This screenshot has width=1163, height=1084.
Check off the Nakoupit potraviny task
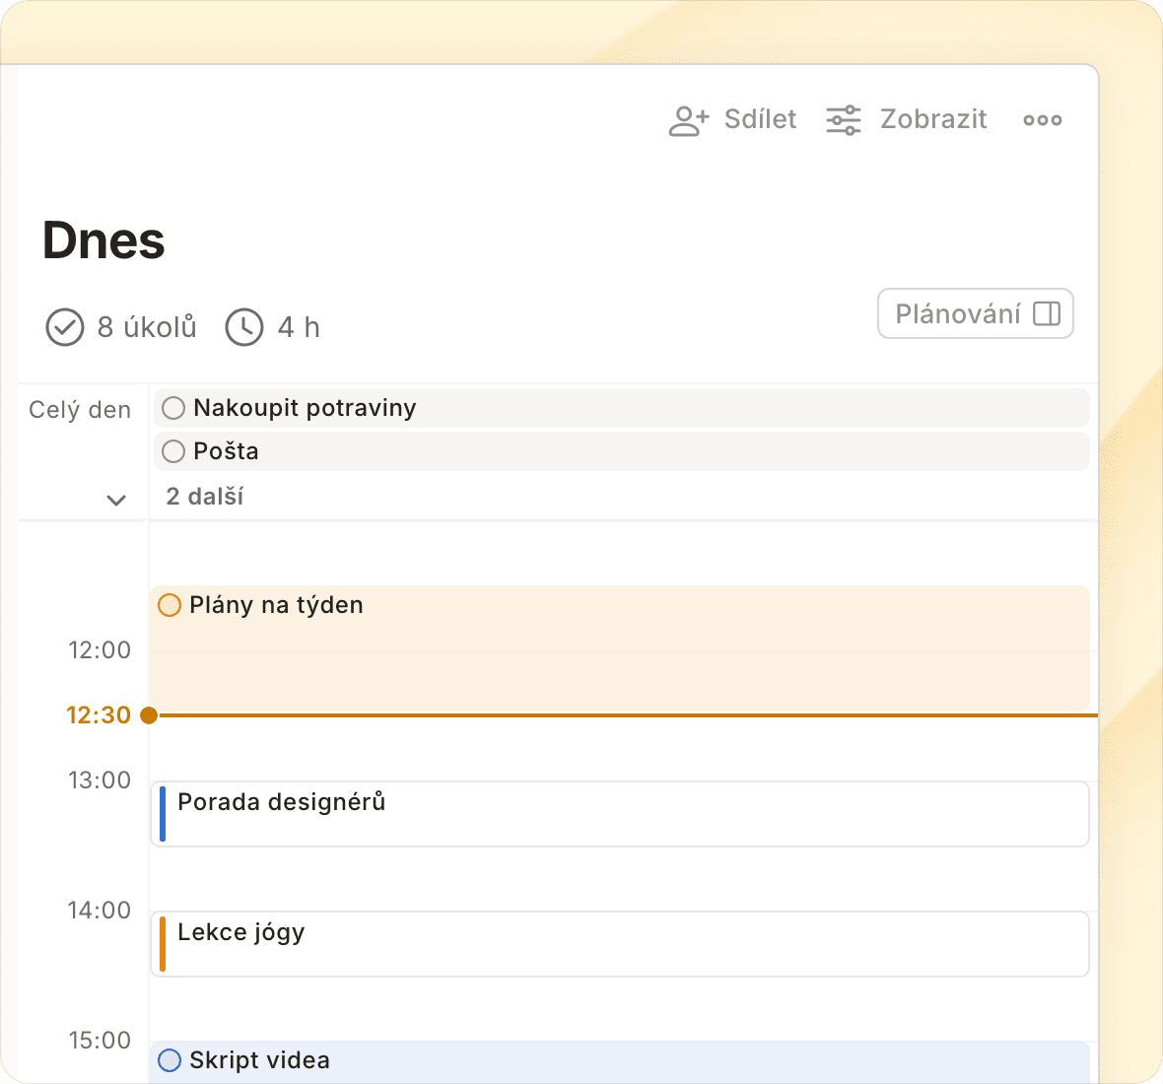pyautogui.click(x=173, y=408)
